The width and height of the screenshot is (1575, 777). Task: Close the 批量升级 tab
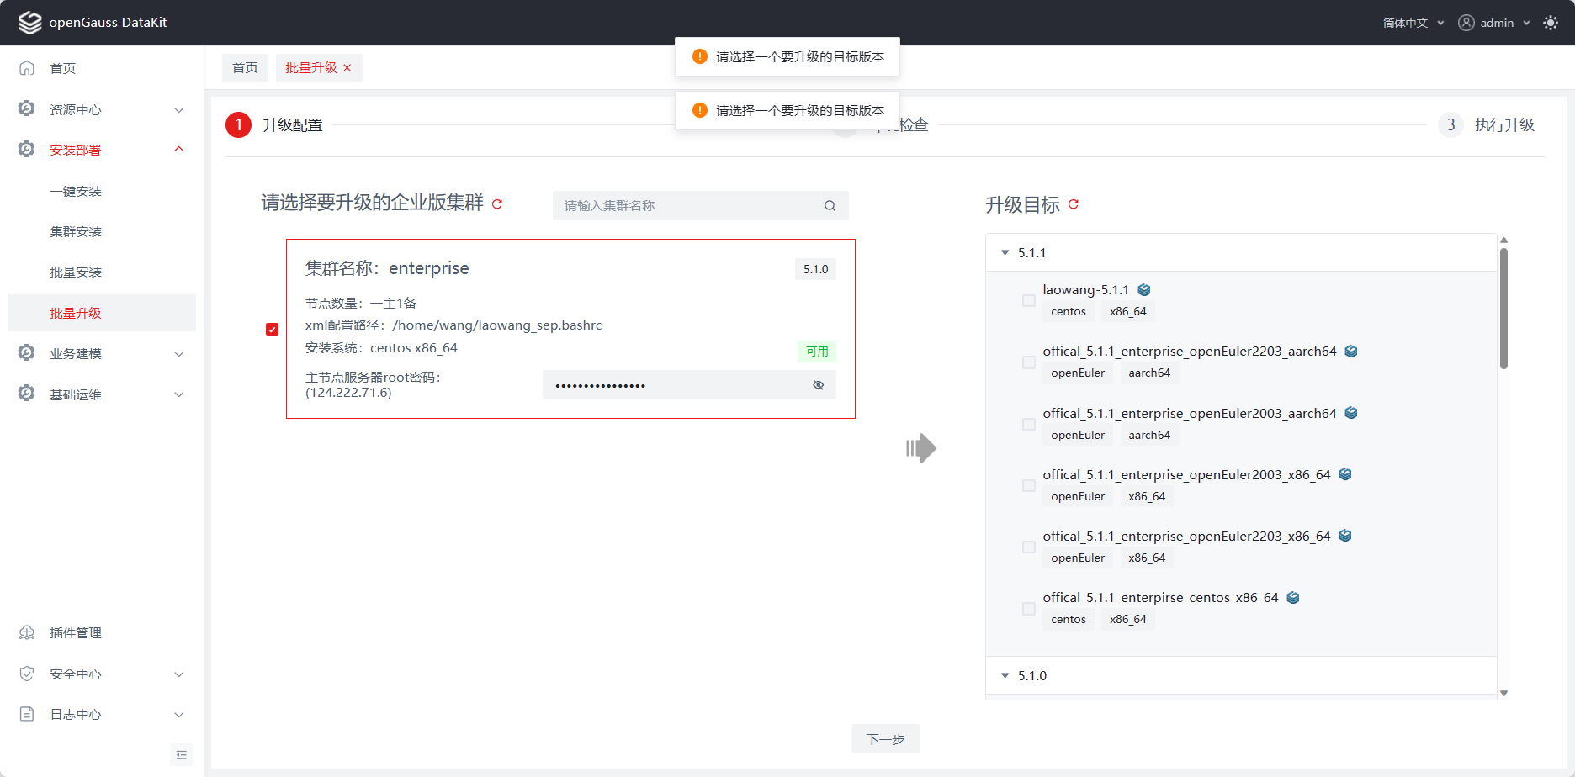tap(347, 68)
